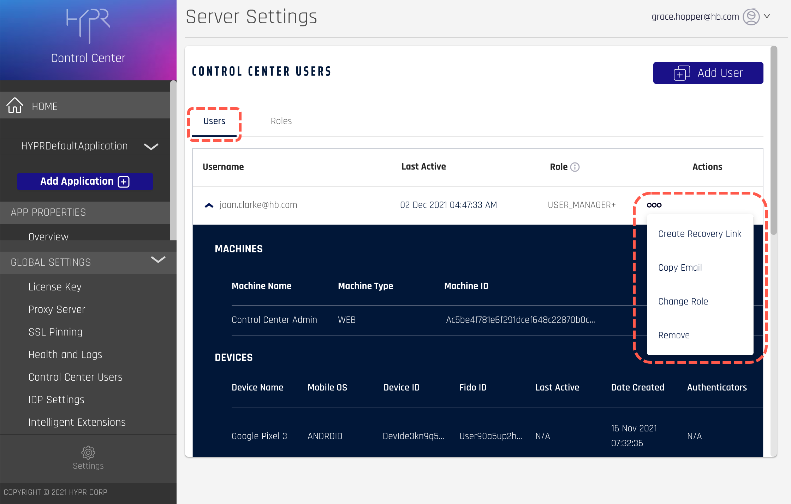Open the account dropdown arrow

[767, 16]
